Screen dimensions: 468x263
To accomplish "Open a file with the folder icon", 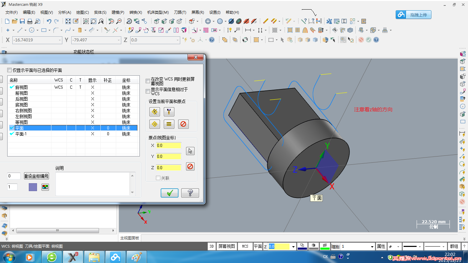I will coord(15,21).
